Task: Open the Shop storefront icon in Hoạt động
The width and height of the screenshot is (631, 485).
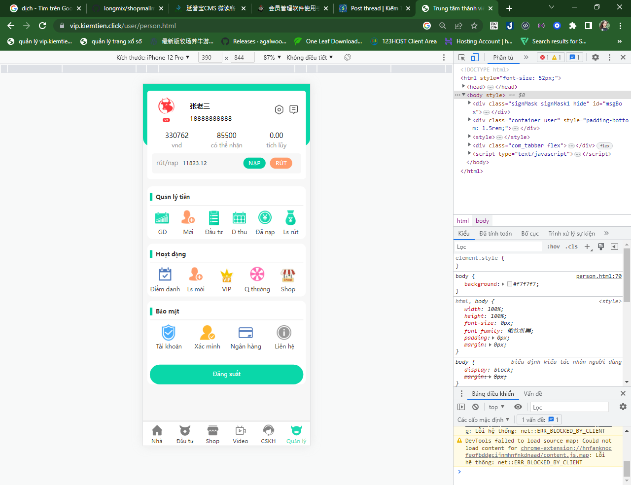Action: coord(288,275)
